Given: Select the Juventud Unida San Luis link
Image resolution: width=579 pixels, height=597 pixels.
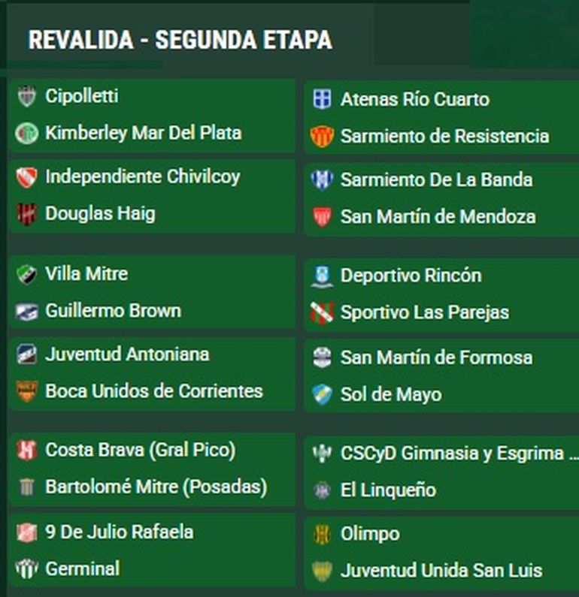Looking at the screenshot, I should (x=441, y=571).
